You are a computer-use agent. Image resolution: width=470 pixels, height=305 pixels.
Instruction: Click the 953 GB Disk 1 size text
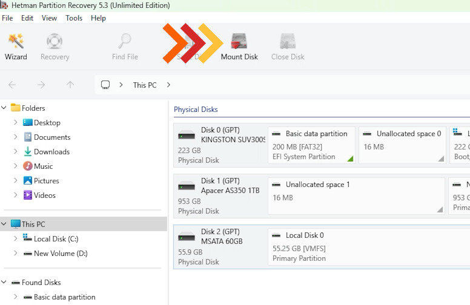[x=190, y=202]
